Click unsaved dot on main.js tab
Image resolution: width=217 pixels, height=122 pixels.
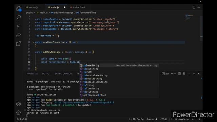click(64, 7)
